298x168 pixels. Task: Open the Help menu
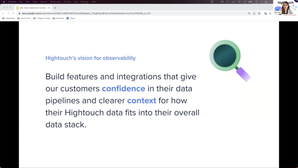93,2
